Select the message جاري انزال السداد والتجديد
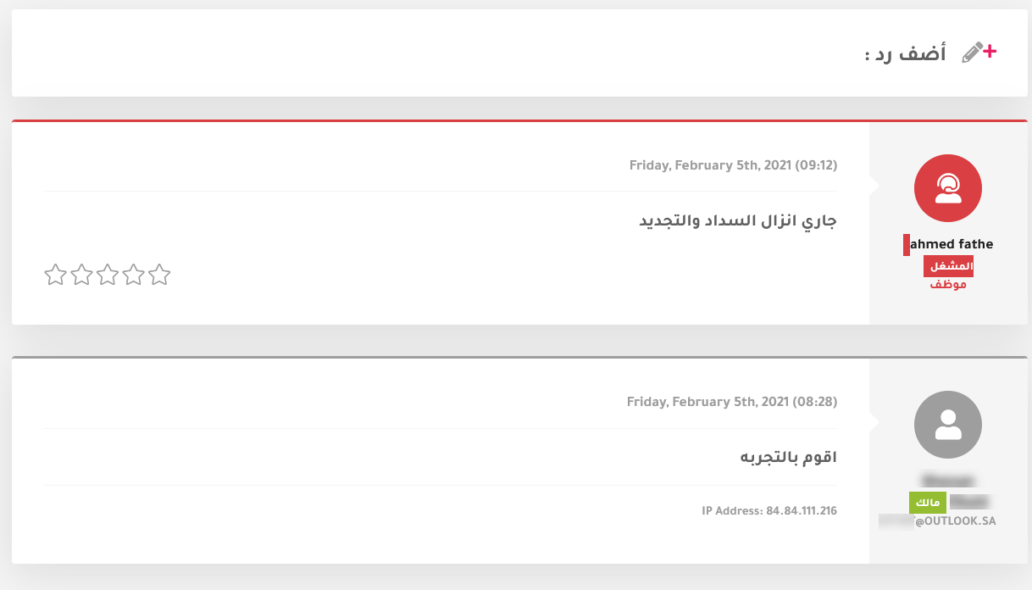Screen dimensions: 1032x590 [738, 221]
